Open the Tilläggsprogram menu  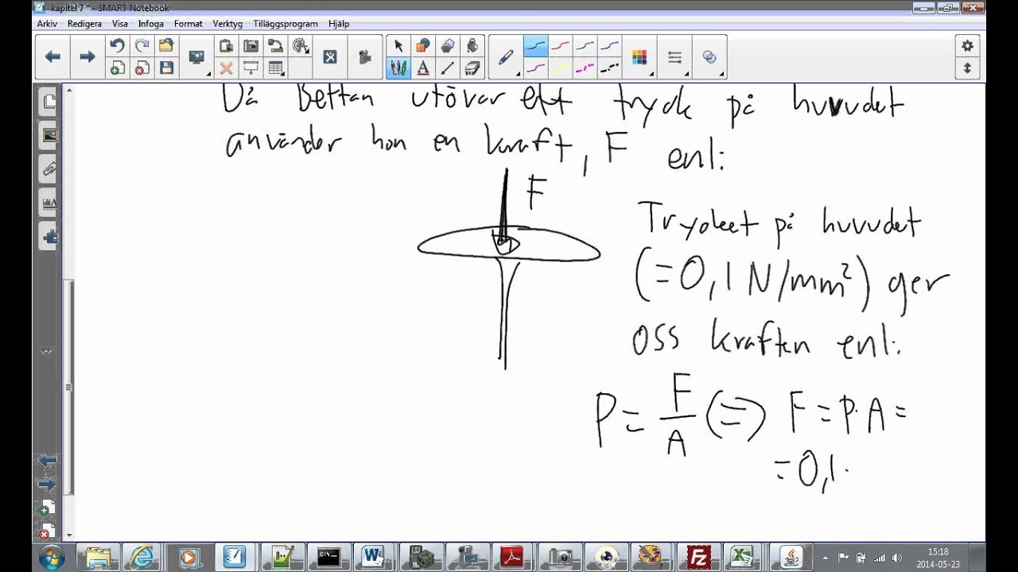286,24
